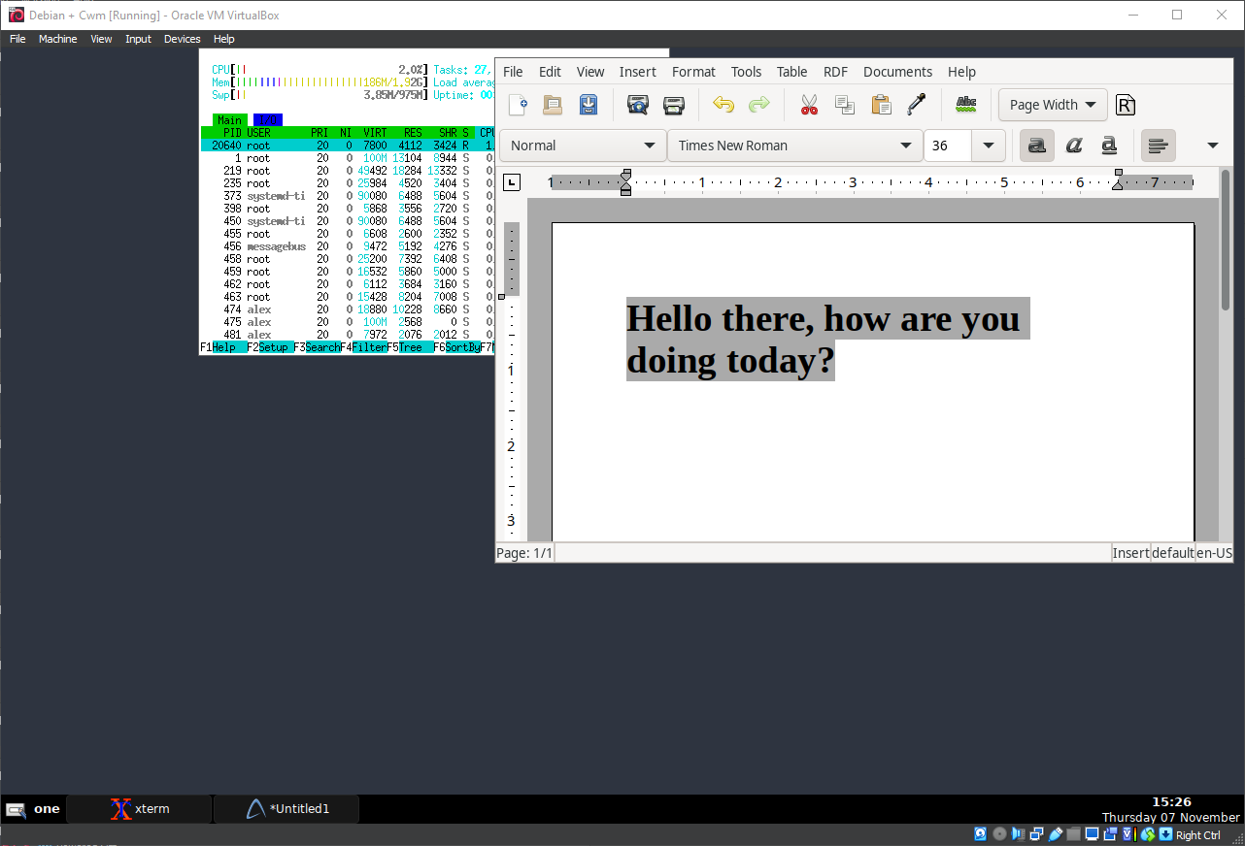Save the document with the Save icon
The image size is (1245, 846).
[589, 105]
